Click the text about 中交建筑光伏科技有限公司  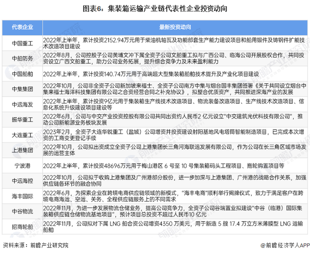point(173,120)
